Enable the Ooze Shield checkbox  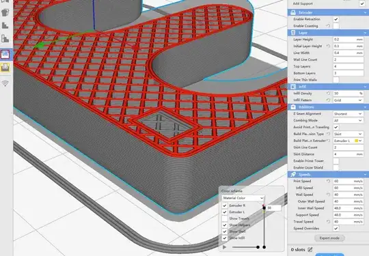[336, 168]
